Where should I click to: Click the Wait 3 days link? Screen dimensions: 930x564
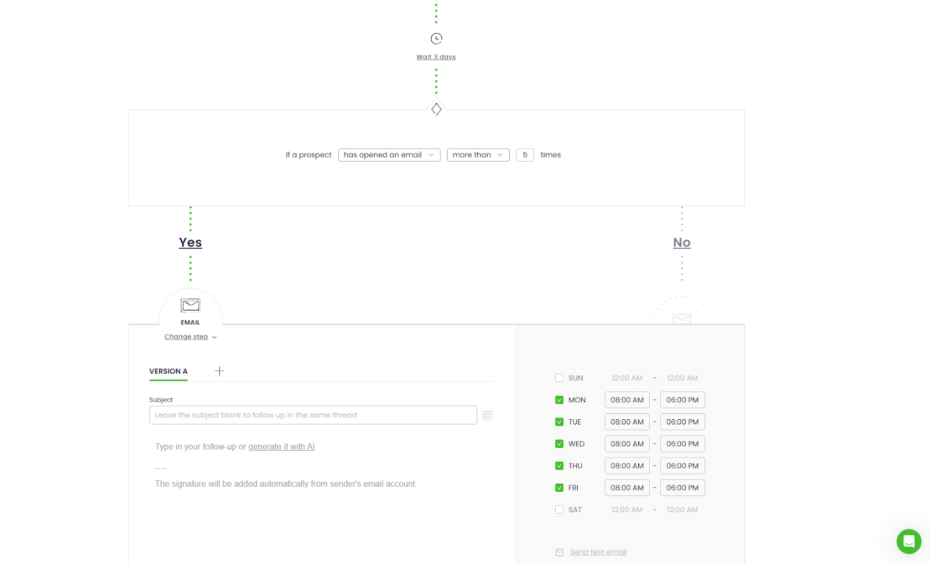(x=436, y=57)
